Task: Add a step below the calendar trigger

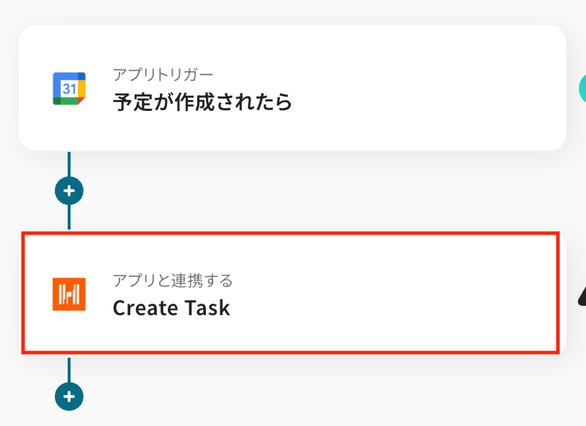Action: [69, 191]
